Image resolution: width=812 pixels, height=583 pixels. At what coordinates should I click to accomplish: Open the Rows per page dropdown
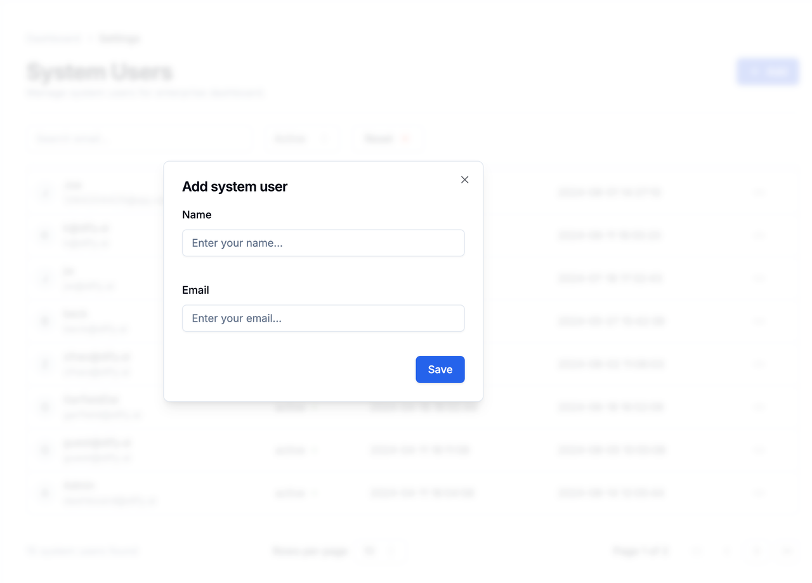pos(381,551)
